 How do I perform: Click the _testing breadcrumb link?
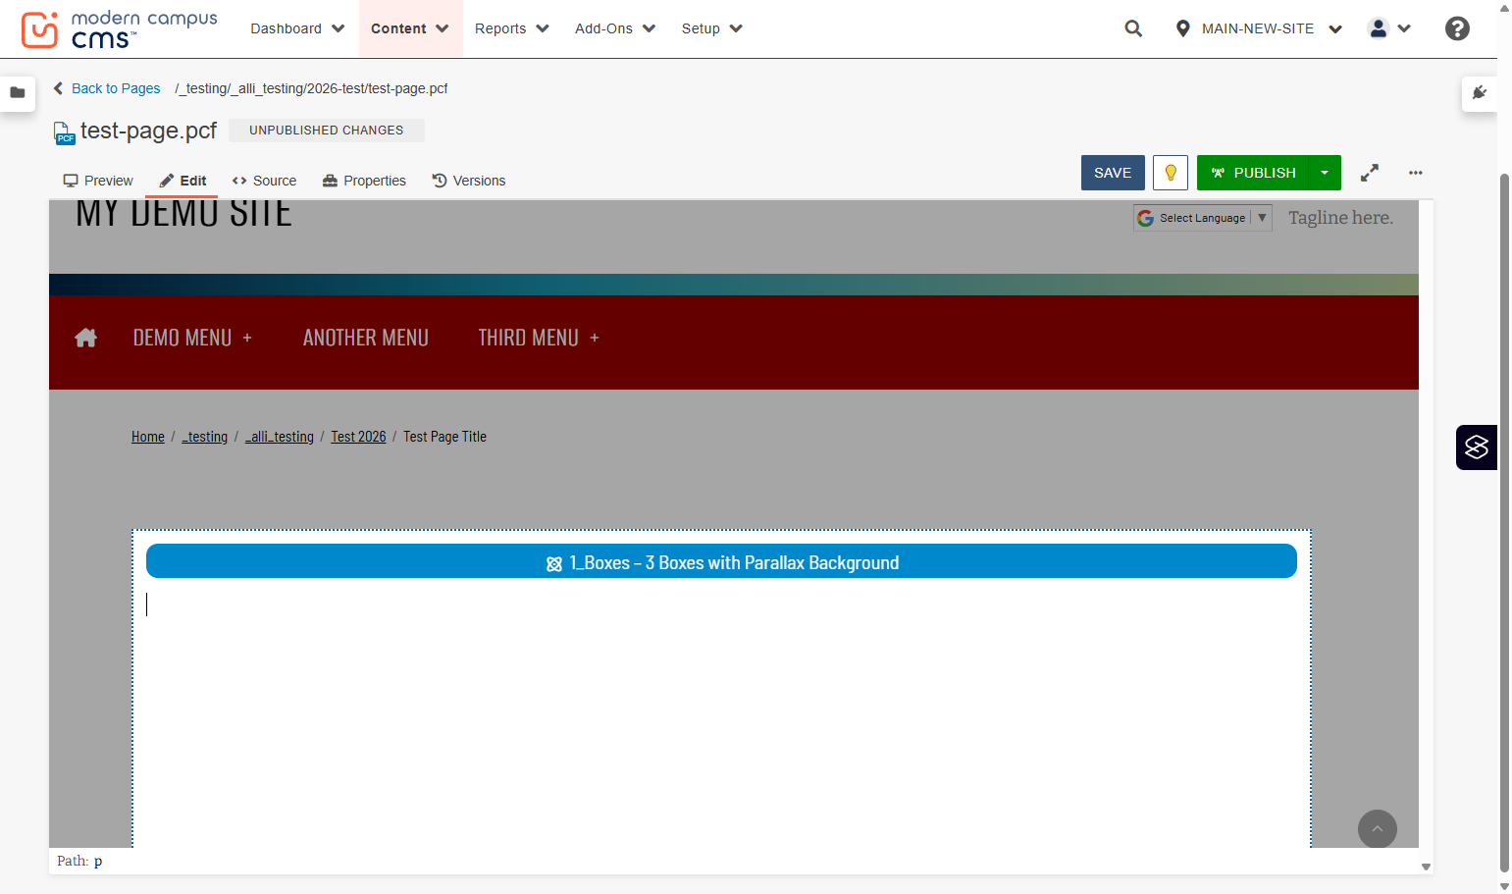(204, 437)
